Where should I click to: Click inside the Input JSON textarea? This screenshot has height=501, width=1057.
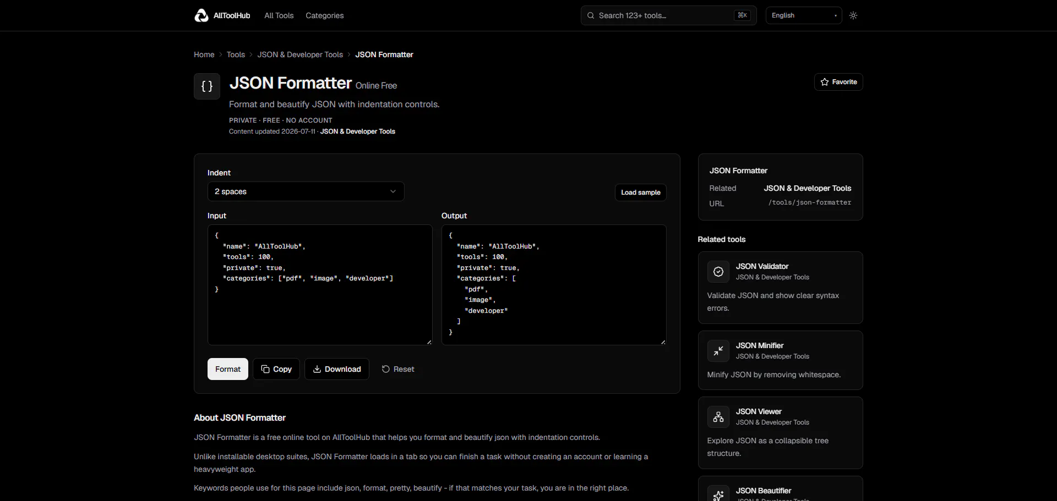click(320, 285)
